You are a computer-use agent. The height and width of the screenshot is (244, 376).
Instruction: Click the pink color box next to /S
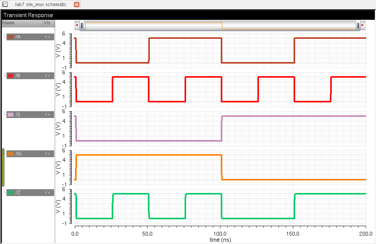[11, 115]
